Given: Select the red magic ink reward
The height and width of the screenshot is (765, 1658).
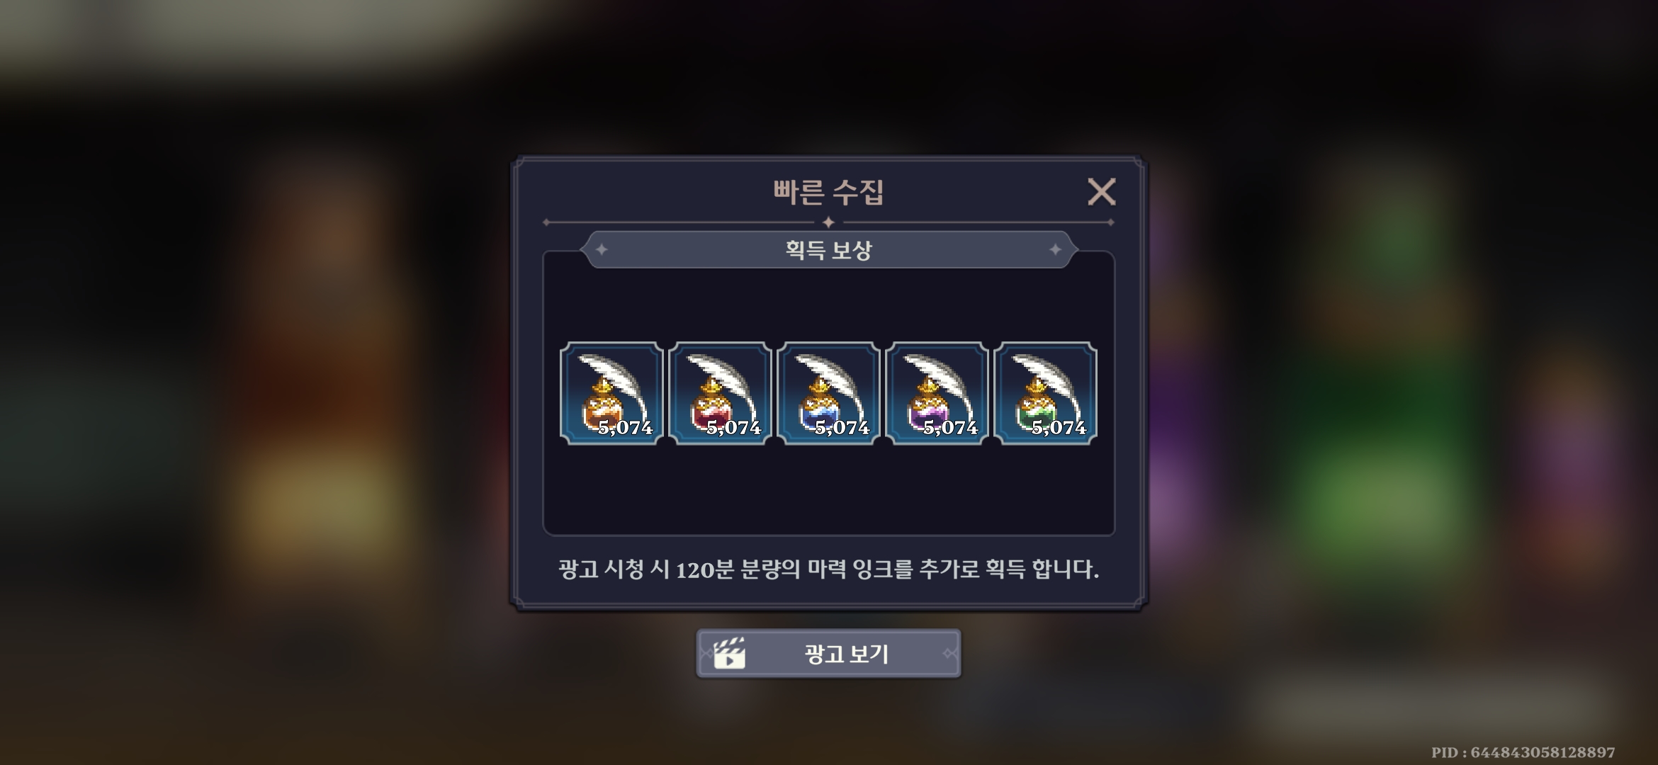Looking at the screenshot, I should click(x=720, y=393).
